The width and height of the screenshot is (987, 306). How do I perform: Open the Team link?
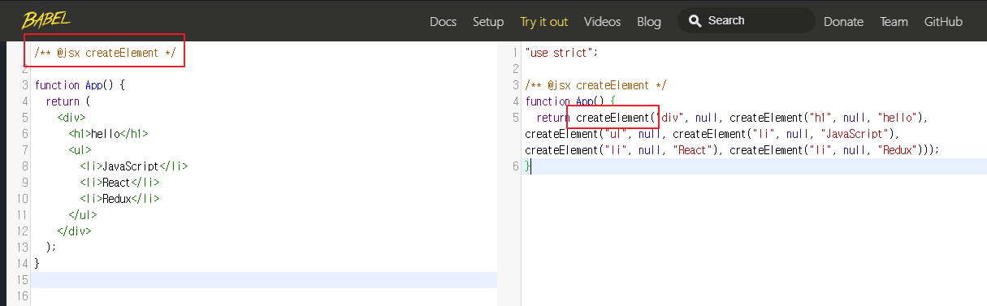pos(894,22)
